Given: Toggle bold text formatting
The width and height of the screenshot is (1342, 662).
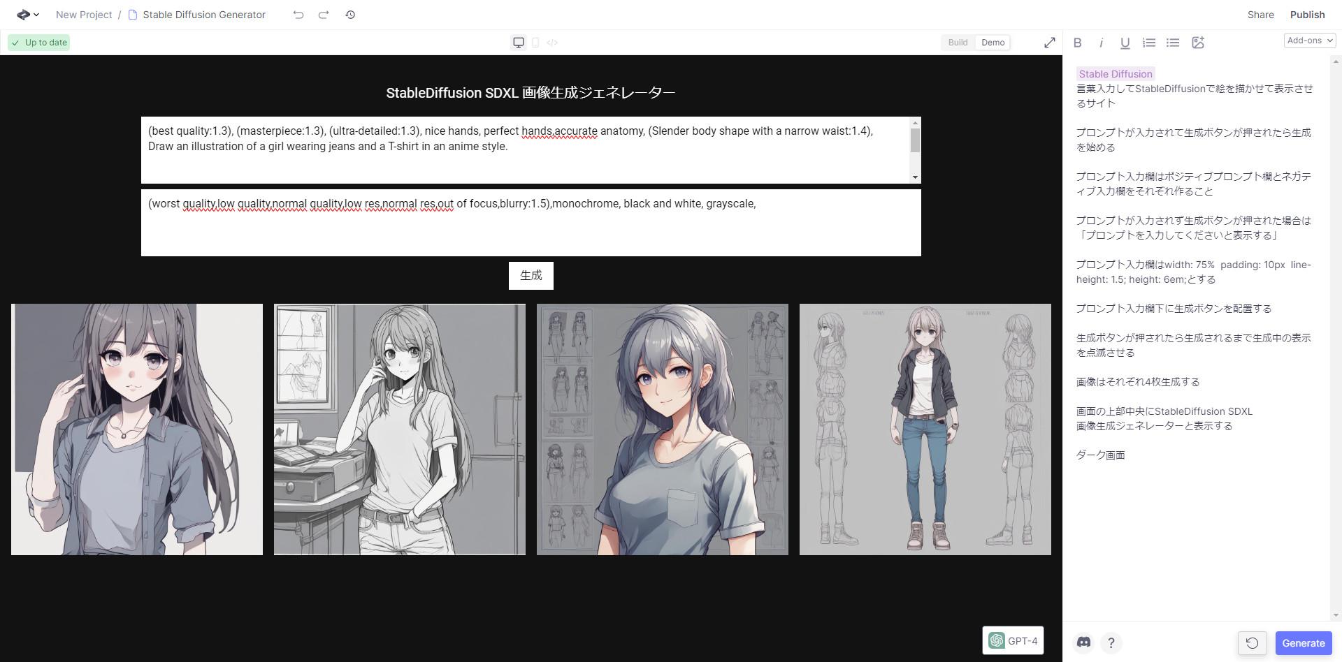Looking at the screenshot, I should click(1077, 43).
